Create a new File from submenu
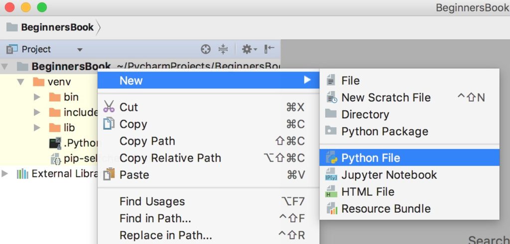The width and height of the screenshot is (510, 244). [x=409, y=81]
